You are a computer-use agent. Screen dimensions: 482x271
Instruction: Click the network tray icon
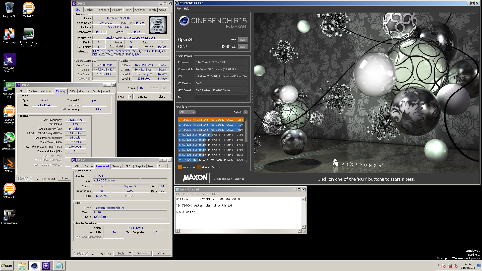(450, 266)
